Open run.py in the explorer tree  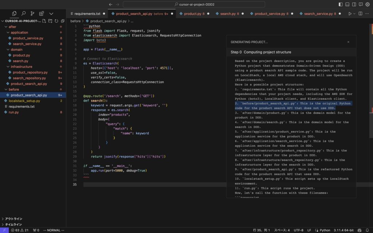(x=33, y=112)
